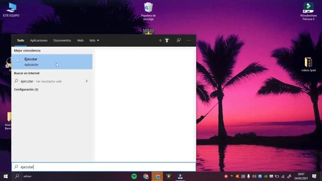
Task: Switch to the Documentos search tab
Action: click(62, 40)
